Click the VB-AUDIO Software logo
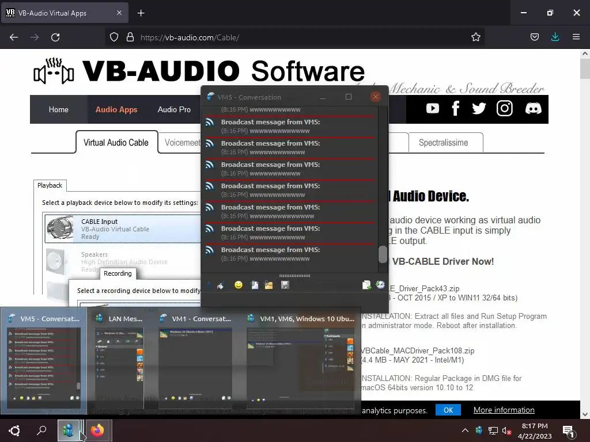 (199, 71)
